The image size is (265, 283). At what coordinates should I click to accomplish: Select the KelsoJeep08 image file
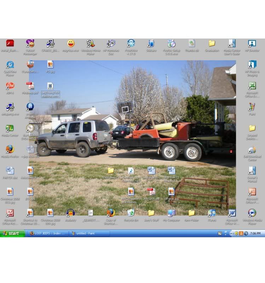(30, 171)
